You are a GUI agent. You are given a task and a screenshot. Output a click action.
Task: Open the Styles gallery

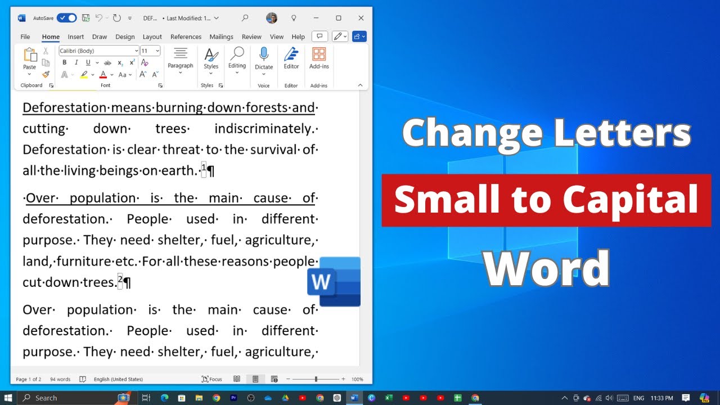click(x=211, y=60)
